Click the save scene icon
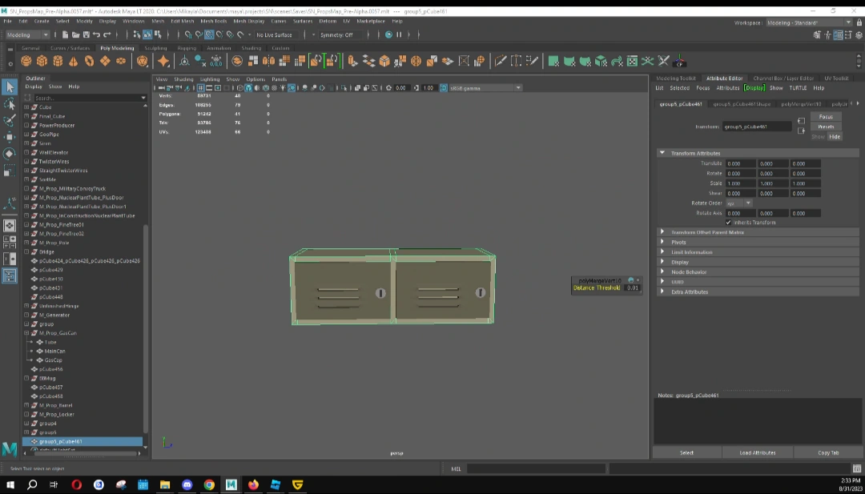Viewport: 865px width, 494px height. 86,35
